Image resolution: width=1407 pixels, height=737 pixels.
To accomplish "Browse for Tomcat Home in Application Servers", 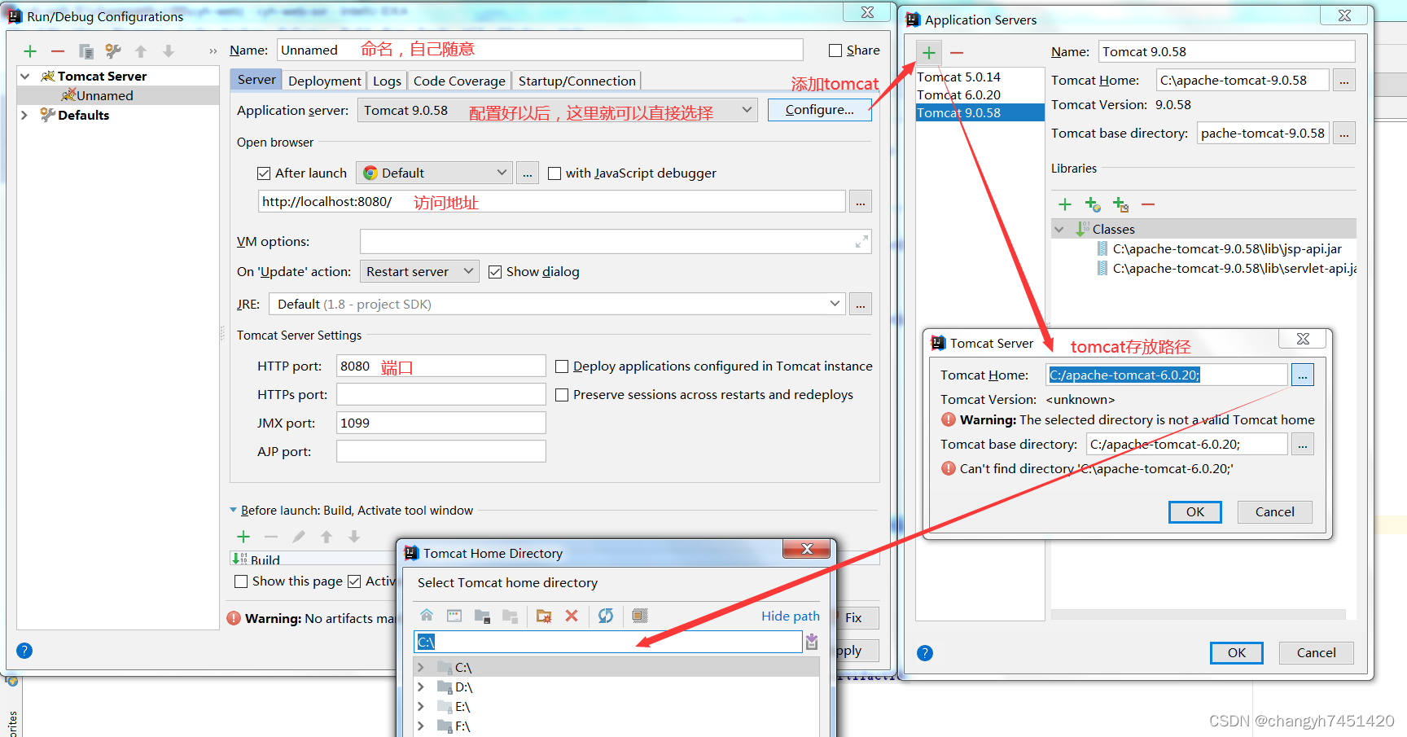I will click(1344, 80).
